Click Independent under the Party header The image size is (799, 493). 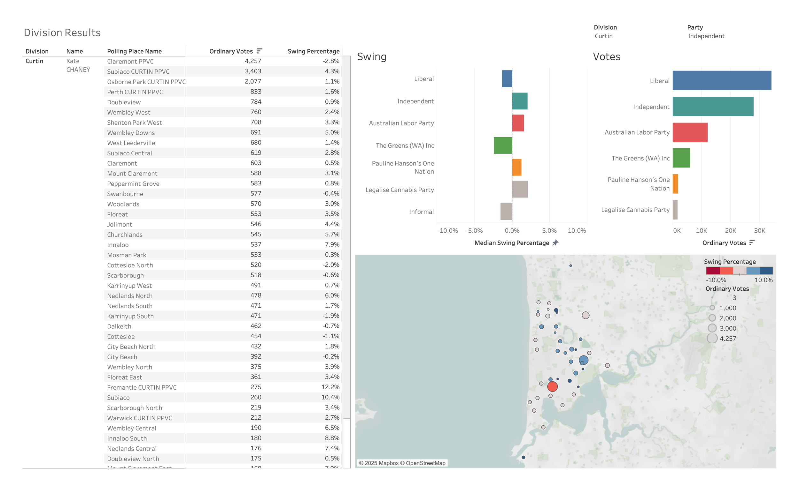click(706, 36)
